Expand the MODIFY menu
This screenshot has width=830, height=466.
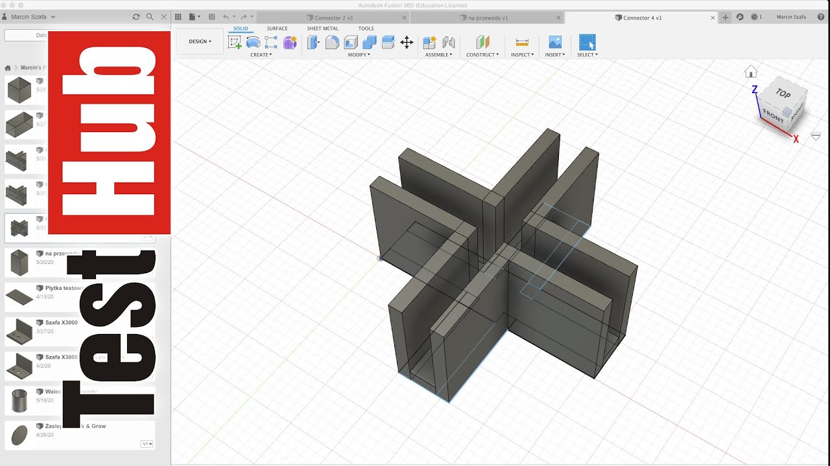click(x=359, y=55)
